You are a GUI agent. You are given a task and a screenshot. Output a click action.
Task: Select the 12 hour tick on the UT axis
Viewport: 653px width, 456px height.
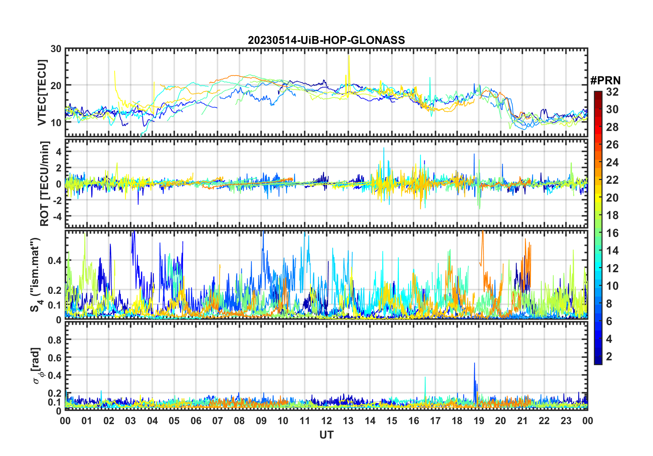326,421
